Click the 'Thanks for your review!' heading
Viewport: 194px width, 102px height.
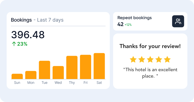click(150, 46)
